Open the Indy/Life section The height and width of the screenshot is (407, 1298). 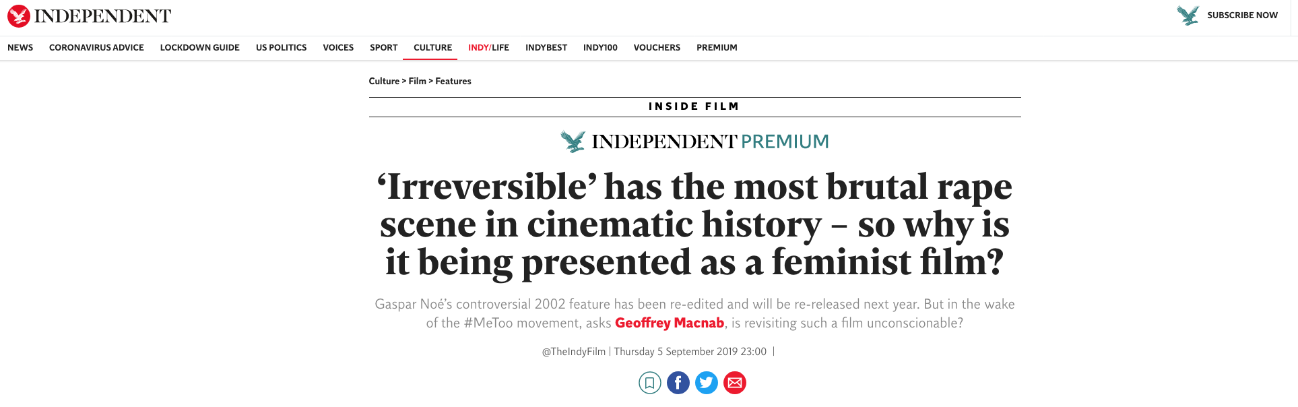(x=488, y=48)
